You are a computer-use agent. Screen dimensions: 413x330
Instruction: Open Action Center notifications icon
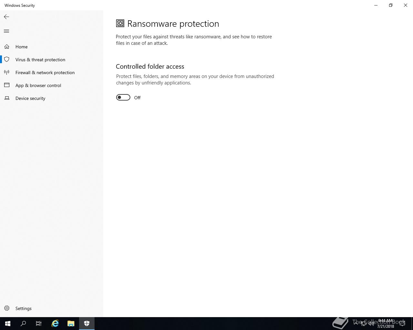click(402, 324)
